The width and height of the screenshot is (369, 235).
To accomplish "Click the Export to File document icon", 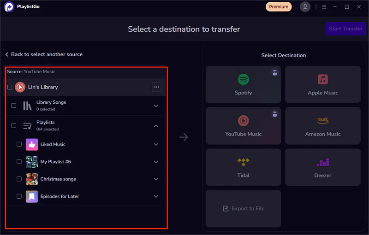I will [x=226, y=208].
